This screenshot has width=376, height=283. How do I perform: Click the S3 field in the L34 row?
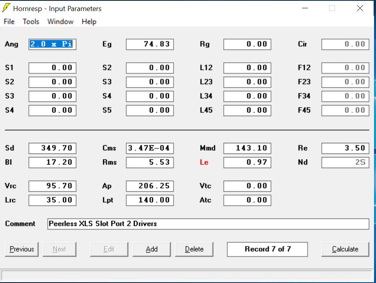52,96
